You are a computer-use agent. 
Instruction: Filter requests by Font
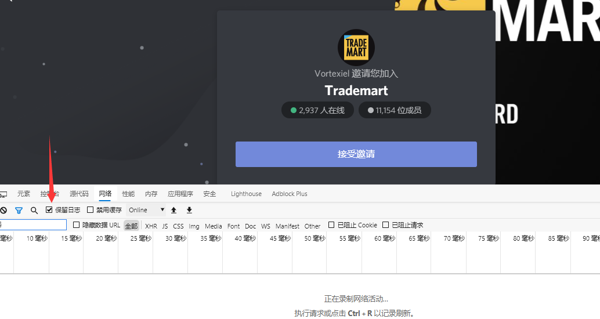click(x=233, y=226)
